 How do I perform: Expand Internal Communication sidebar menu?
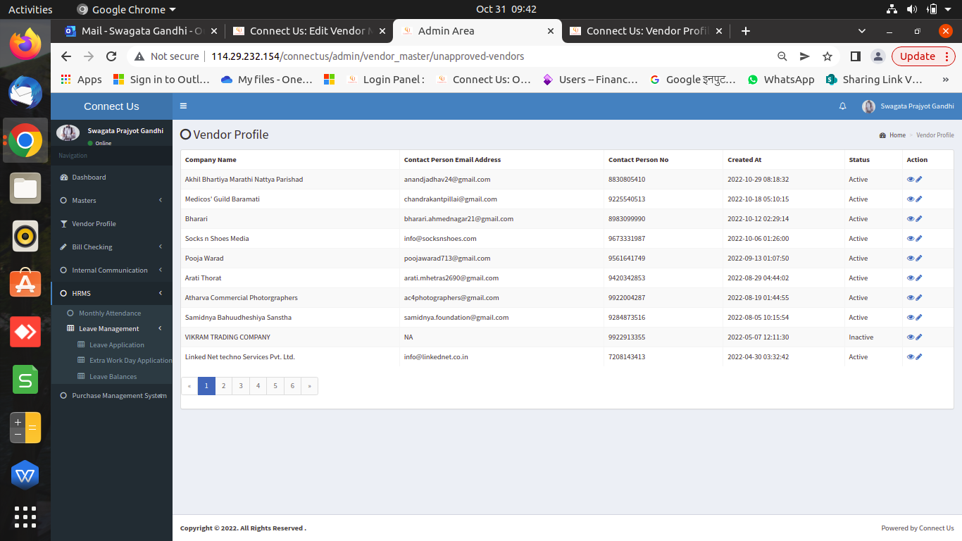(111, 270)
